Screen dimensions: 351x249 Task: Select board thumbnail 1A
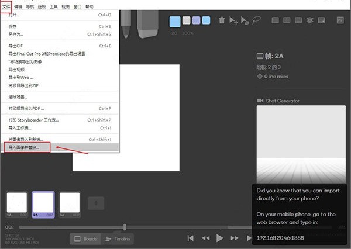[x=17, y=205]
